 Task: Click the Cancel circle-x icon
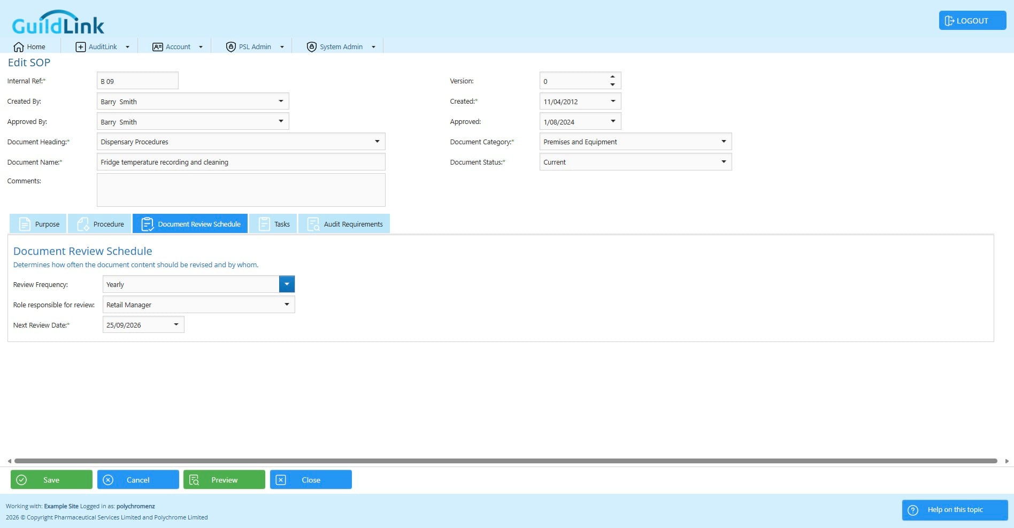click(x=108, y=480)
